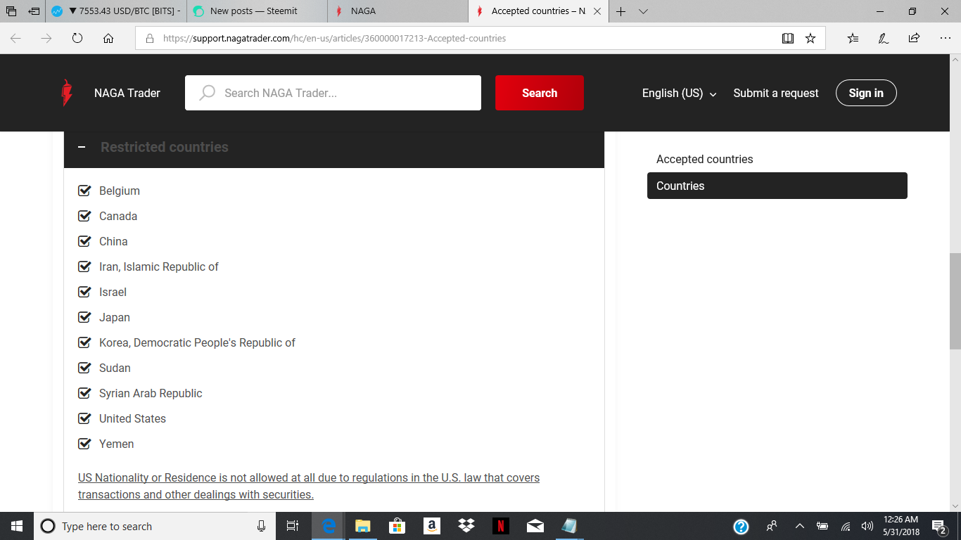The height and width of the screenshot is (540, 961).
Task: Toggle the Belgium checkbox
Action: pos(84,190)
